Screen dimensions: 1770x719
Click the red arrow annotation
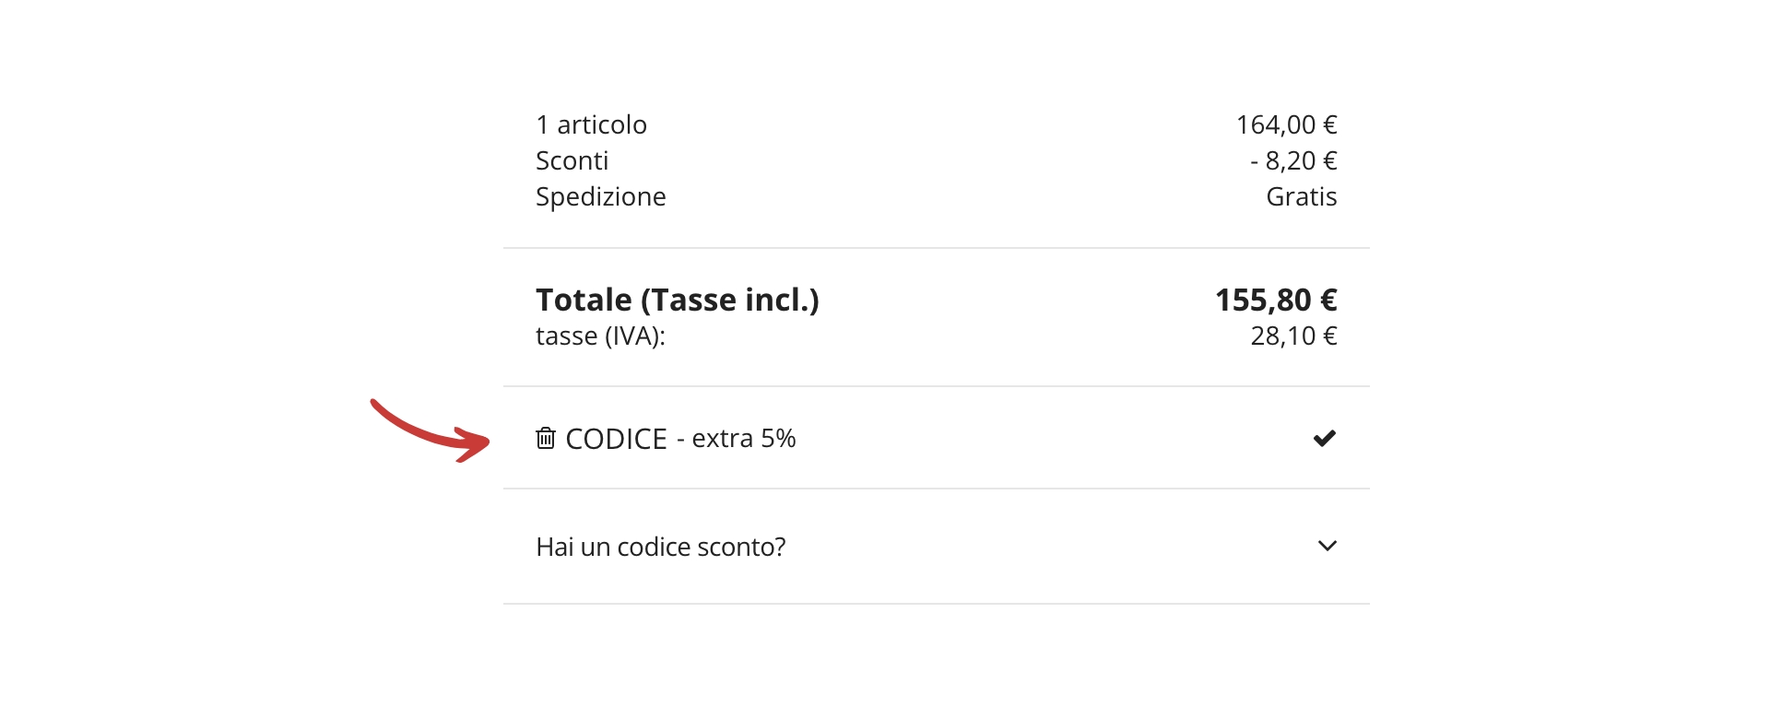tap(431, 431)
